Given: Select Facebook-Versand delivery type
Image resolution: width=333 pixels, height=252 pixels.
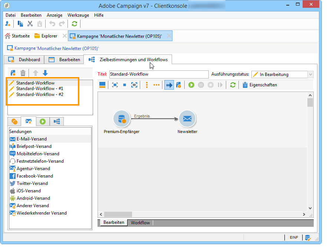Looking at the screenshot, I should 50,176.
